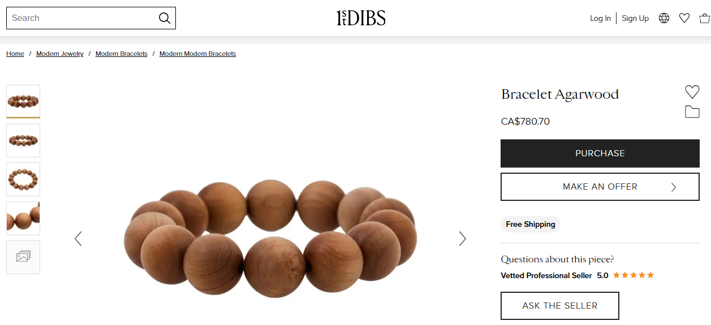Show next product image arrow
The image size is (711, 325).
tap(462, 239)
